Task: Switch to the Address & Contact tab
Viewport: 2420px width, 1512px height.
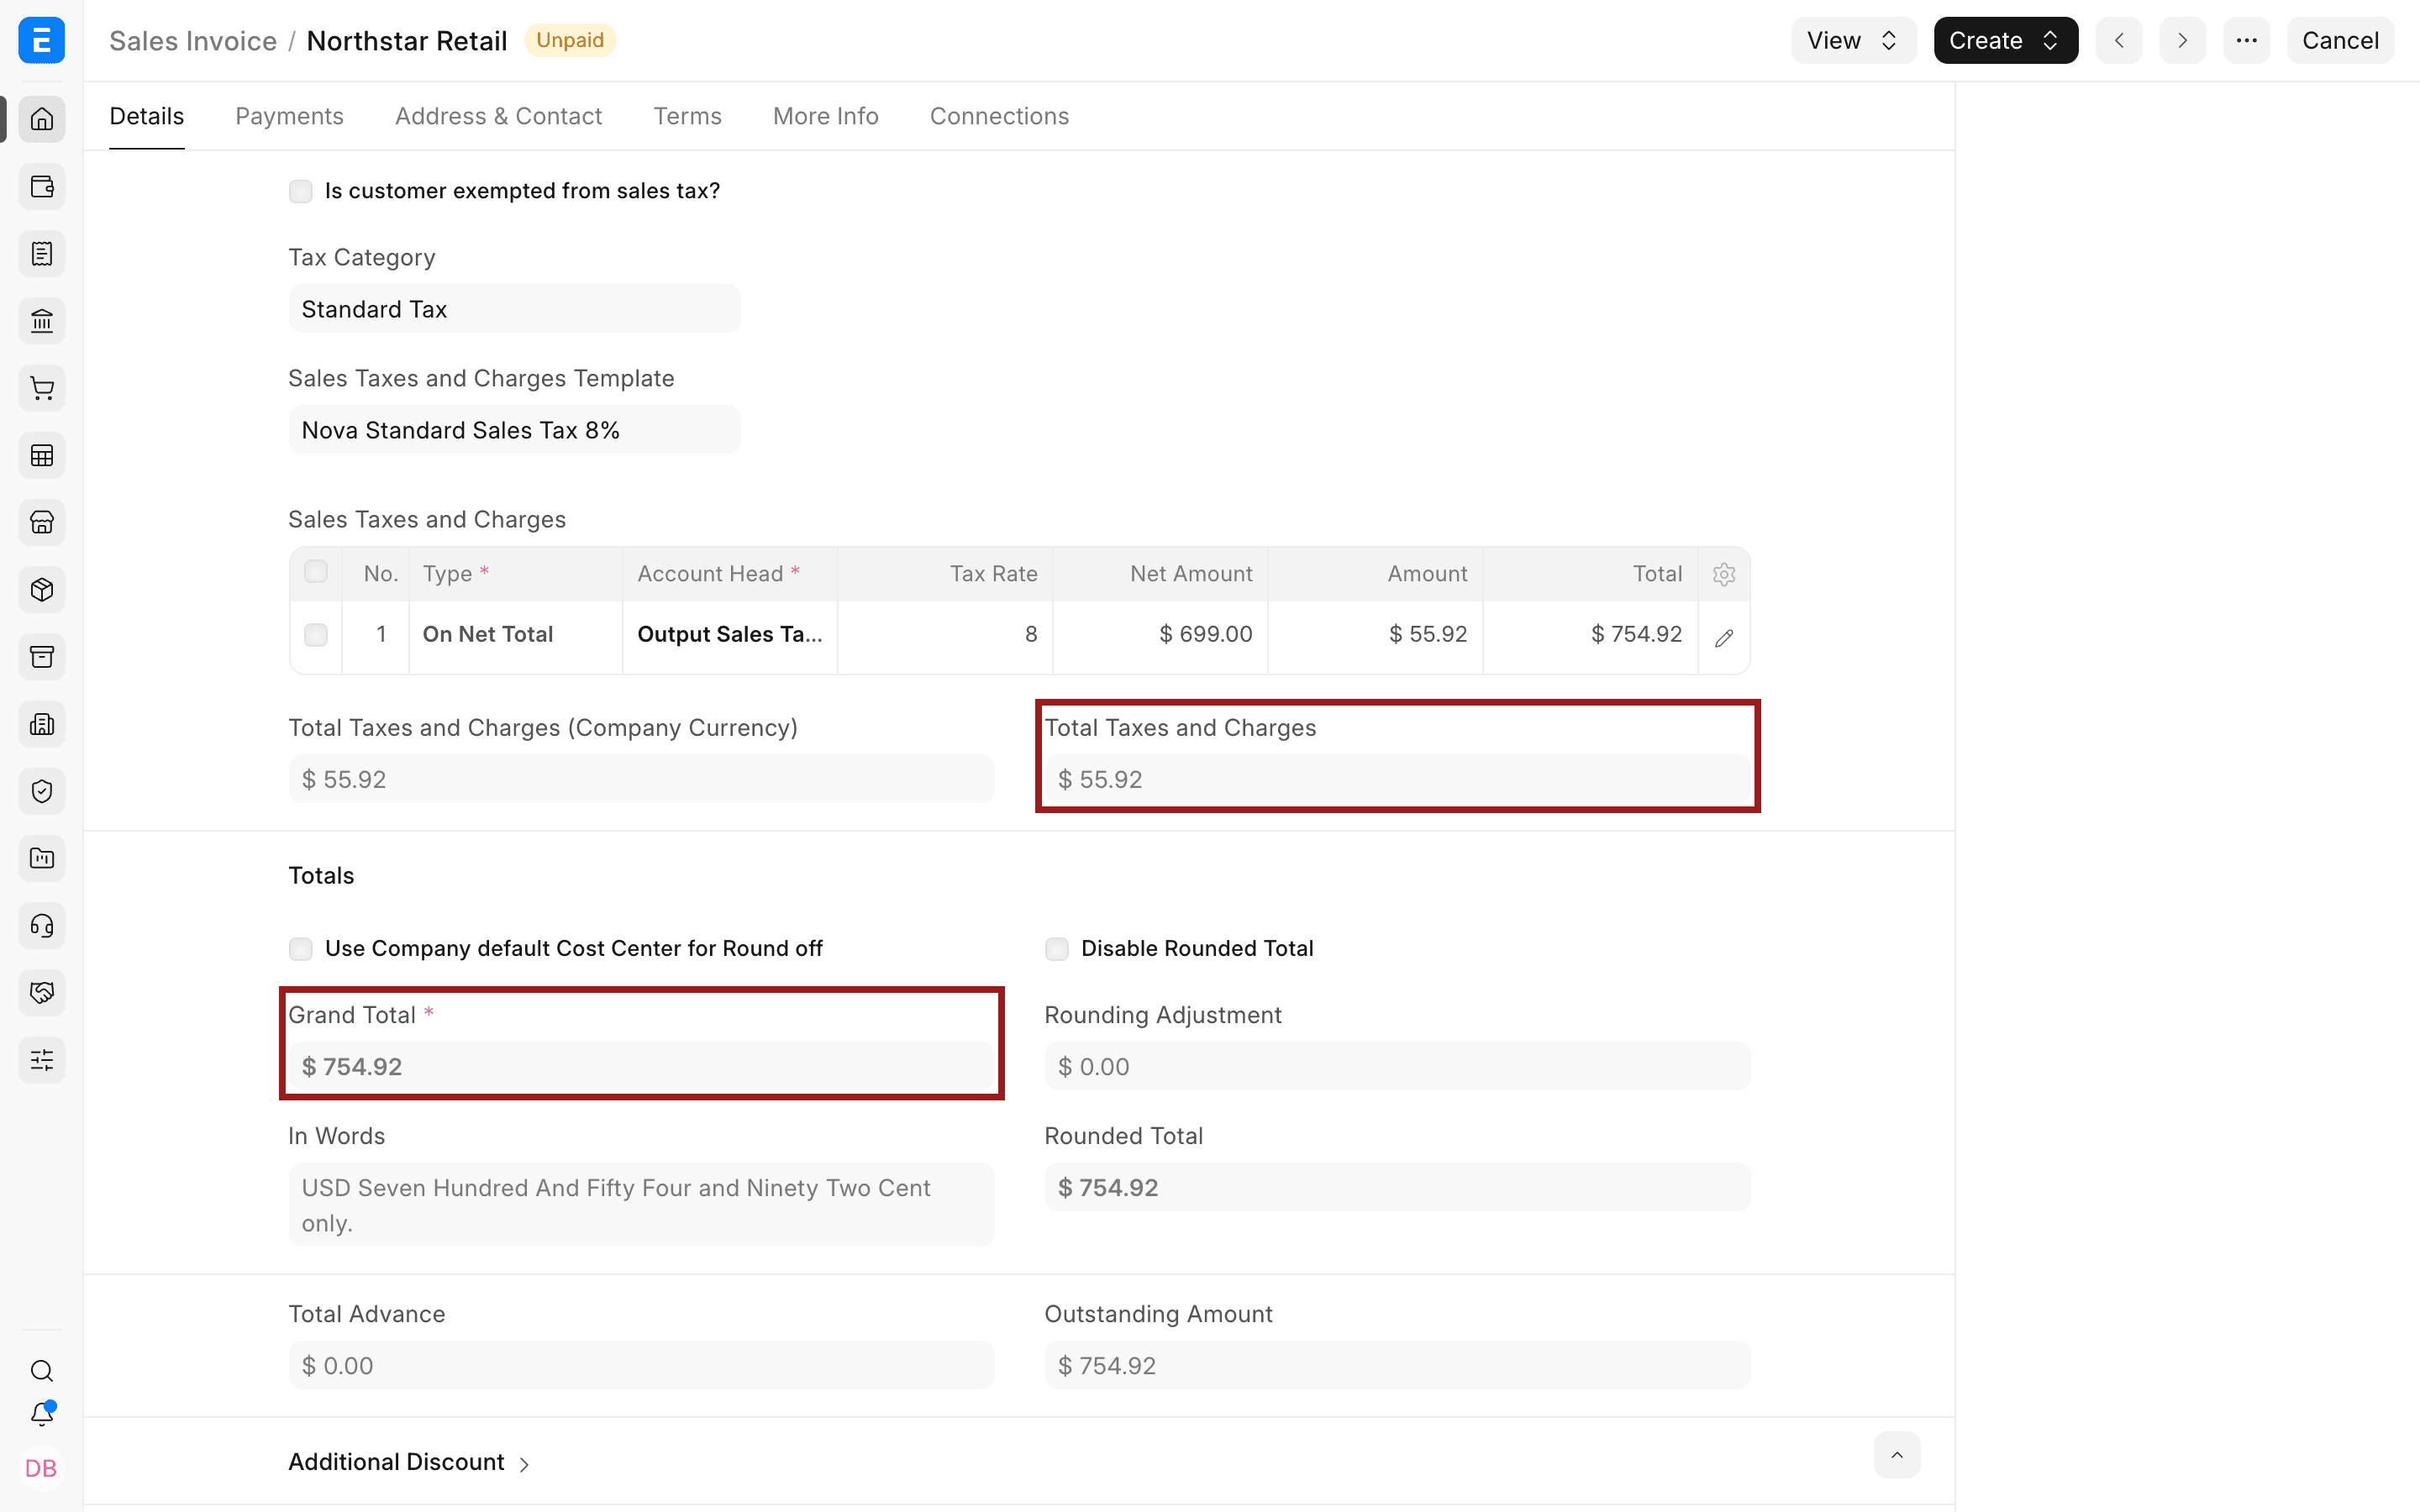Action: (498, 116)
